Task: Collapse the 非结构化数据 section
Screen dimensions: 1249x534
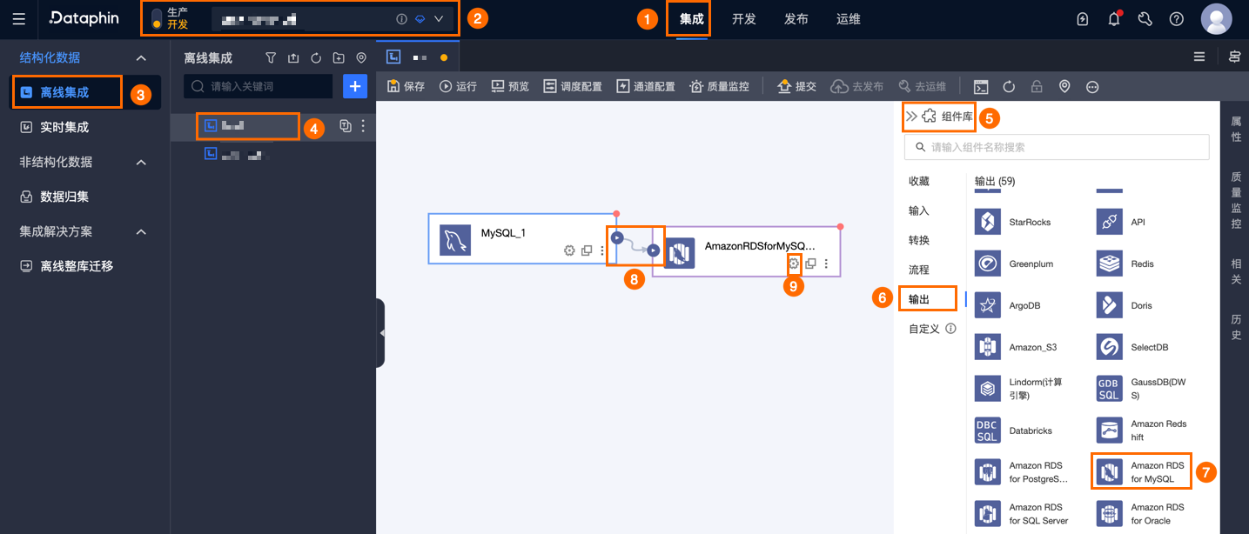Action: [141, 162]
